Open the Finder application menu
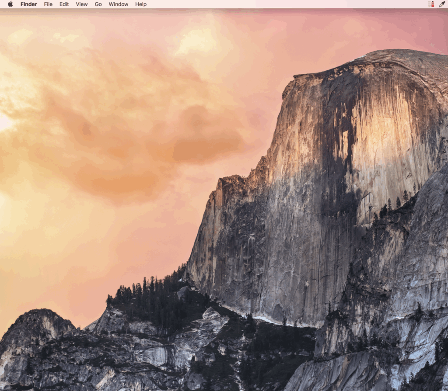Image resolution: width=448 pixels, height=391 pixels. point(29,4)
